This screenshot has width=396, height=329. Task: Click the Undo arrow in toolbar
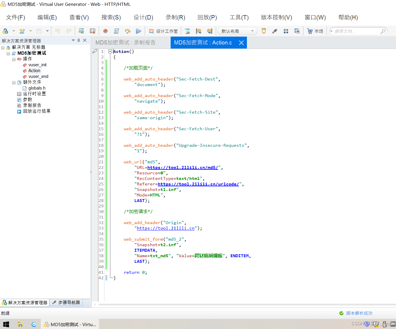coord(57,31)
